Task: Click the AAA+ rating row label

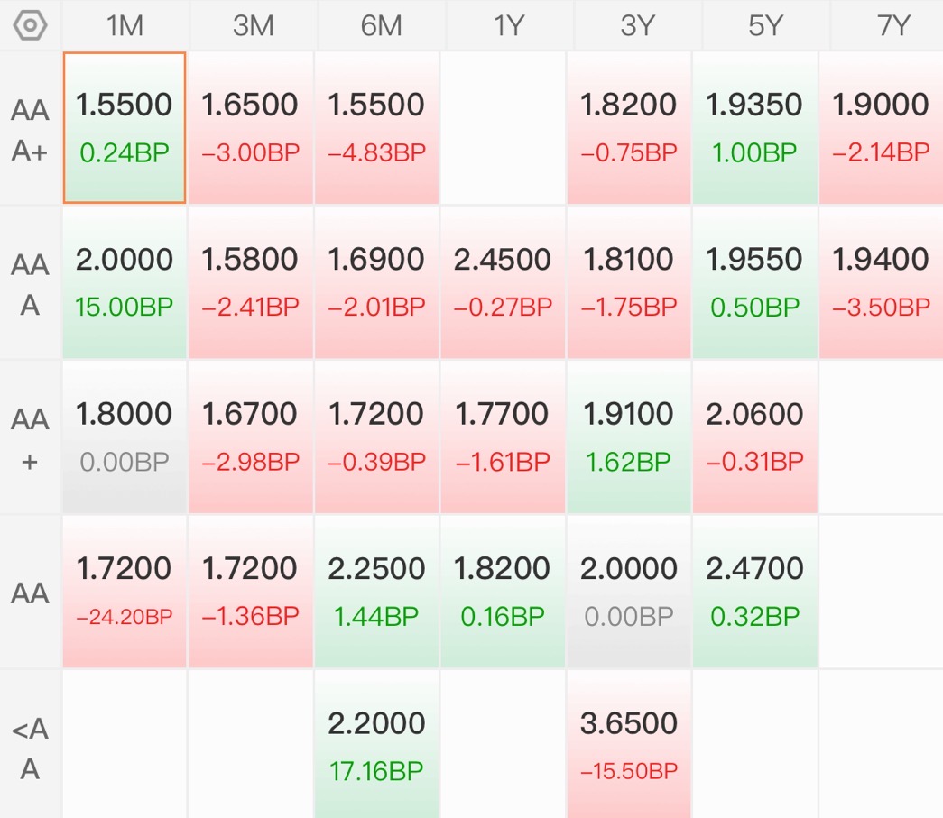Action: (30, 129)
